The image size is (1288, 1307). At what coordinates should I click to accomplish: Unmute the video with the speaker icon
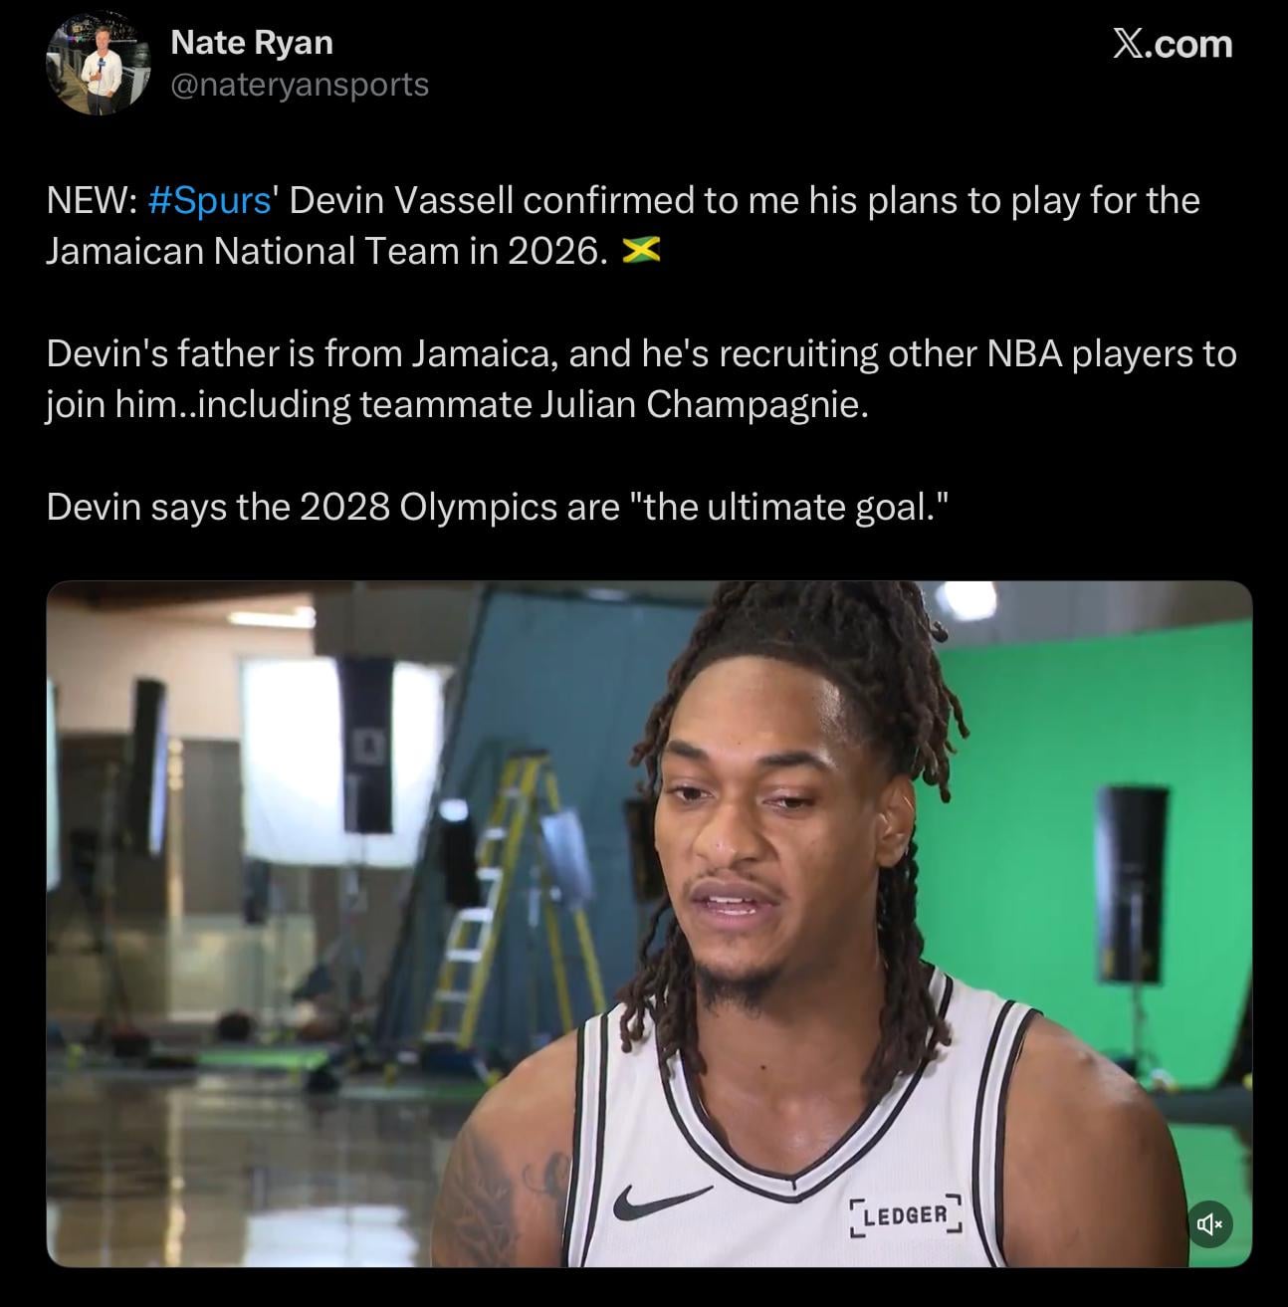pos(1209,1223)
